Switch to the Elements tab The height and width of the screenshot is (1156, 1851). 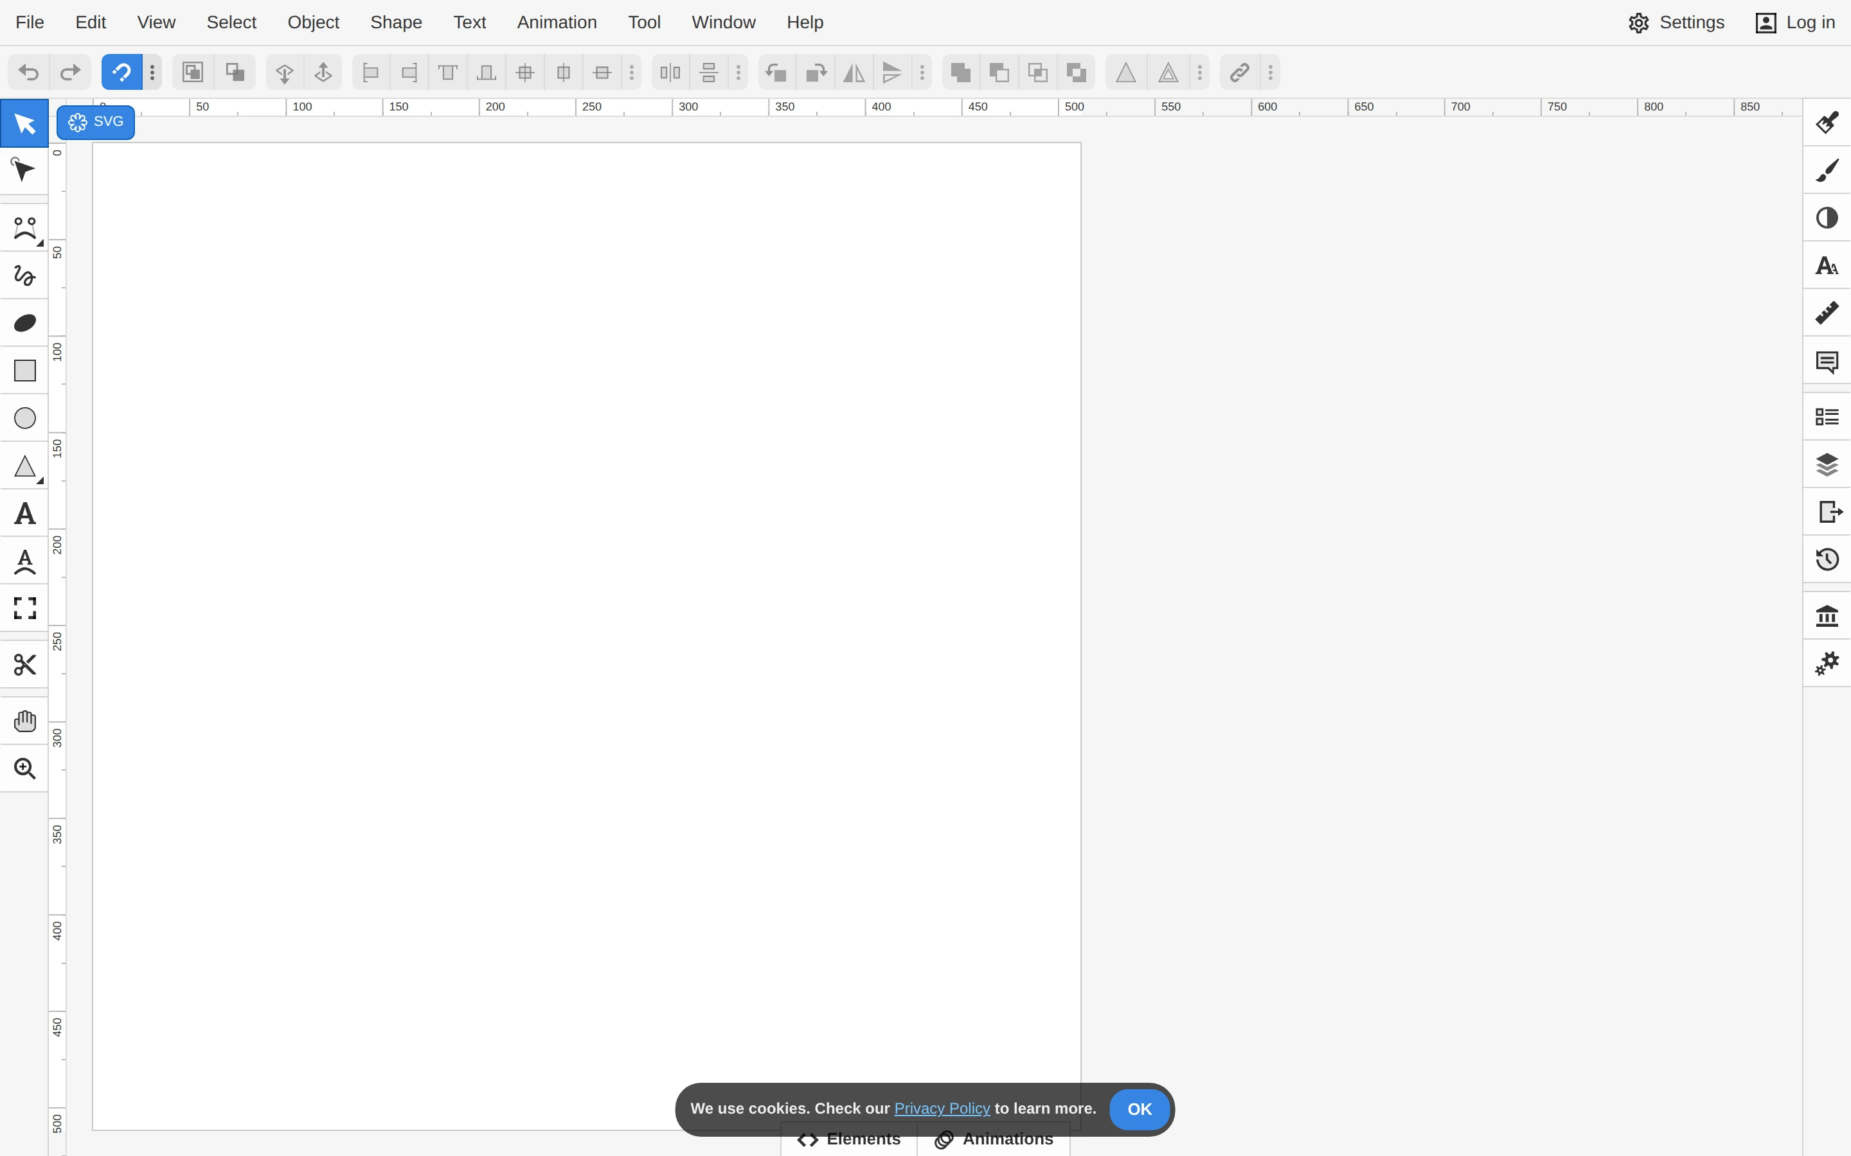[x=849, y=1139]
